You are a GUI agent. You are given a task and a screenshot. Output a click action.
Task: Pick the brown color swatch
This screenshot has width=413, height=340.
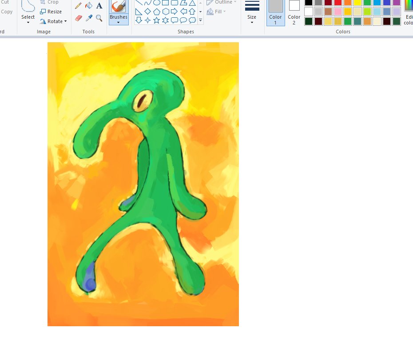tap(328, 12)
